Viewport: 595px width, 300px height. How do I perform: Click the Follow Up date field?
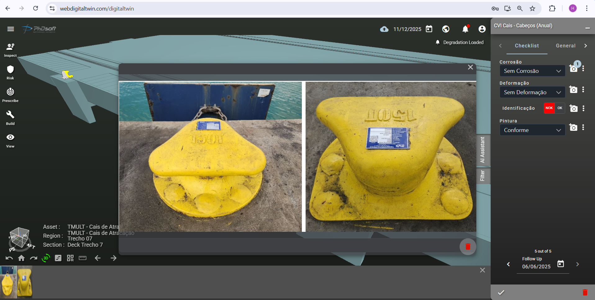click(536, 267)
